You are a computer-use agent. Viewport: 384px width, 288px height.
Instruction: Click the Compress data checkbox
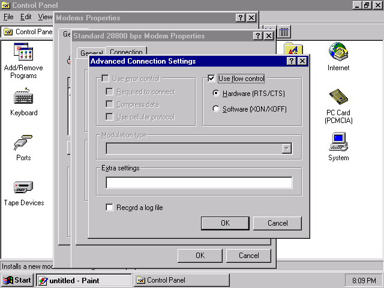[x=109, y=104]
